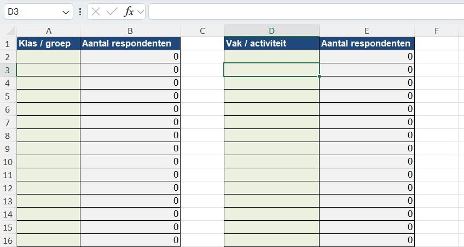Click the Enter checkmark icon in formula bar
464x247 pixels.
[112, 12]
